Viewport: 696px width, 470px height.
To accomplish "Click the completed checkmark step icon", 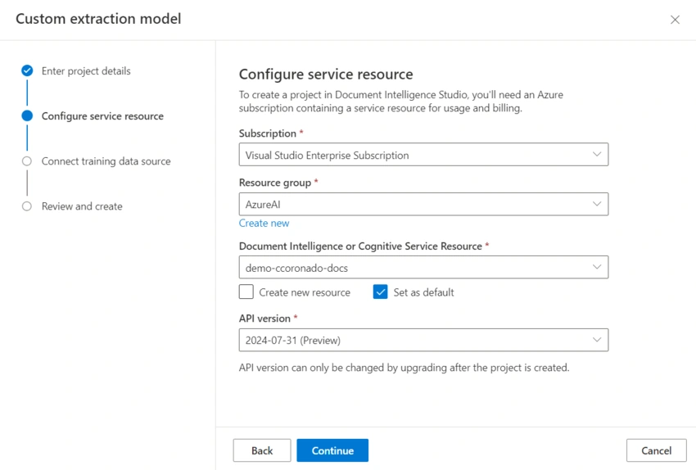I will coord(27,70).
